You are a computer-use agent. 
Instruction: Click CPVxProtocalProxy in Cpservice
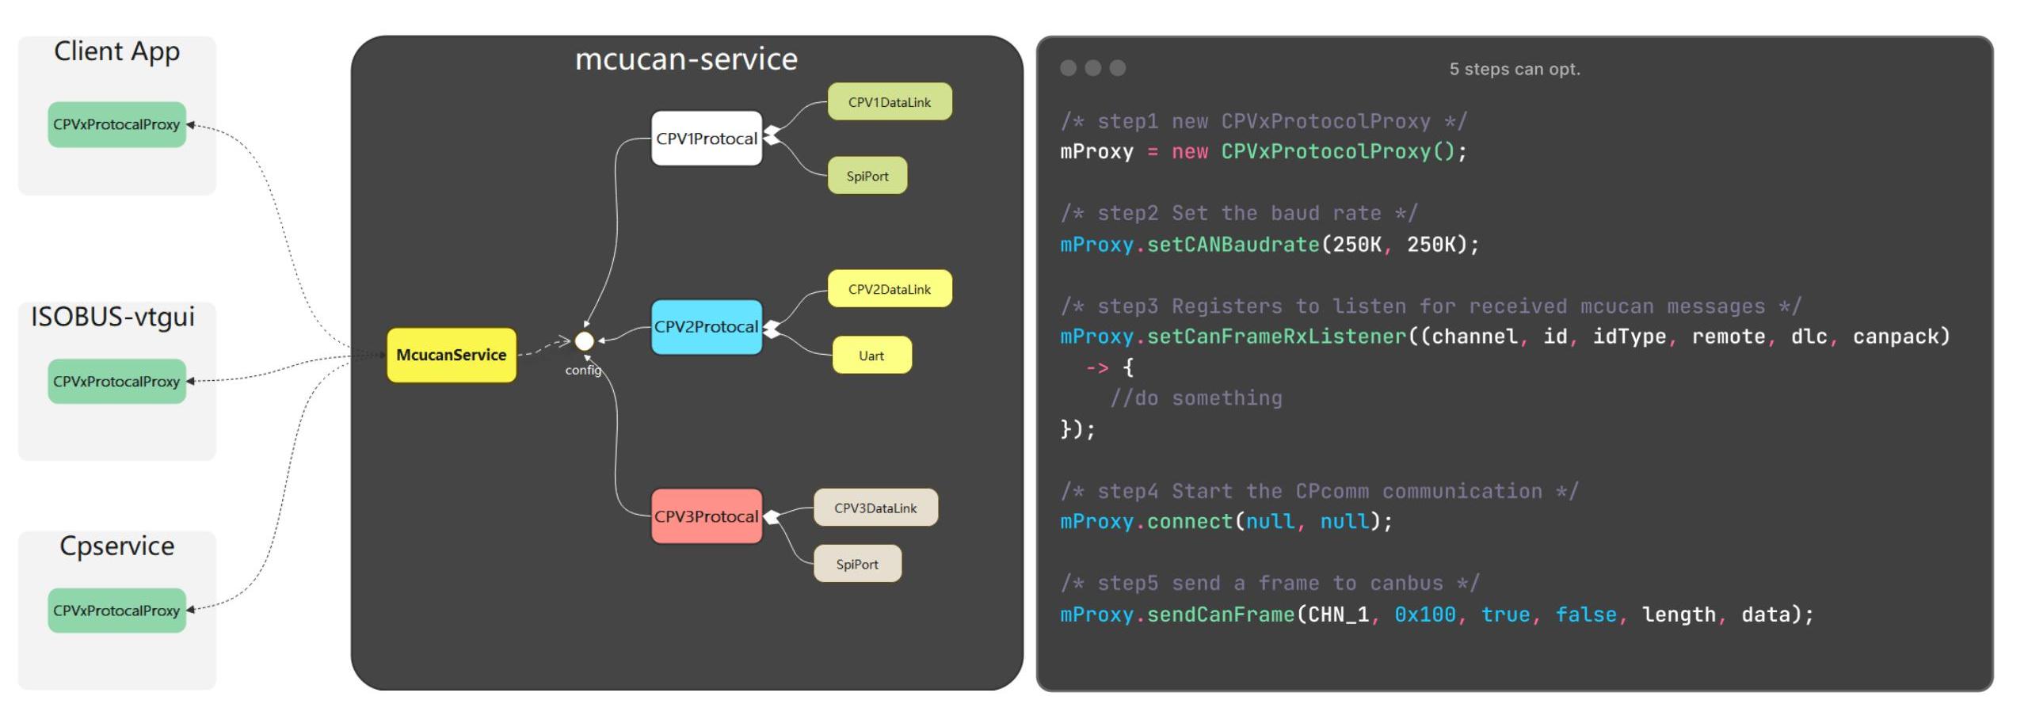tap(116, 611)
